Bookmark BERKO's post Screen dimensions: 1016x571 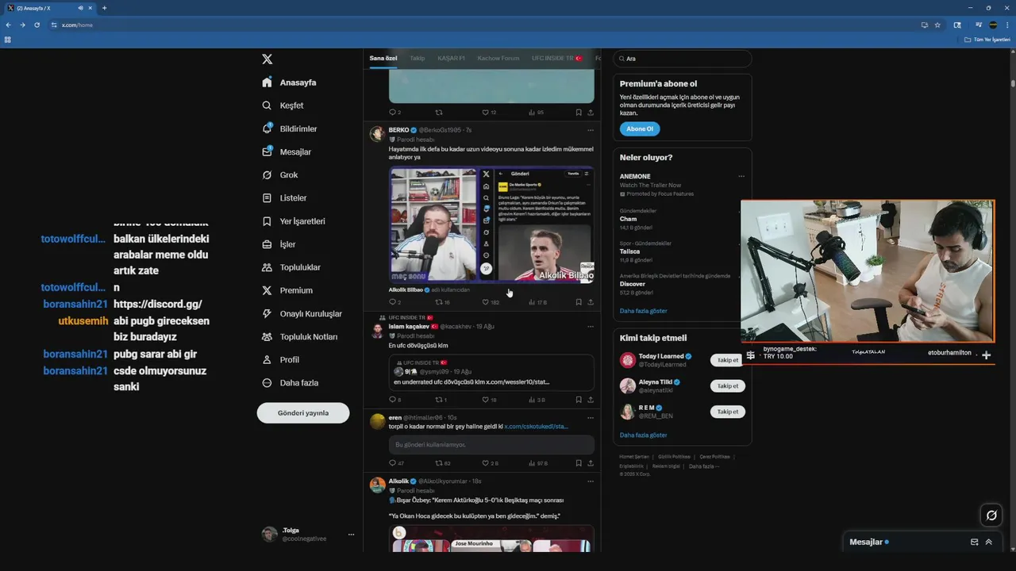click(x=579, y=302)
